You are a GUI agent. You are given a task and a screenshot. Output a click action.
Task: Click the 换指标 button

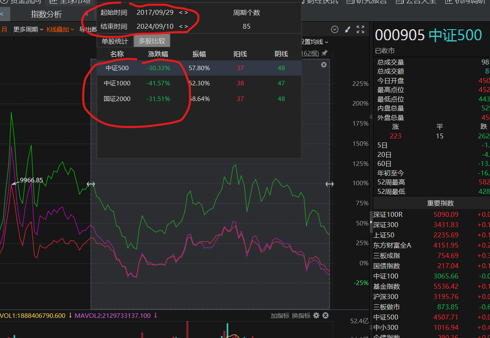coord(301,315)
